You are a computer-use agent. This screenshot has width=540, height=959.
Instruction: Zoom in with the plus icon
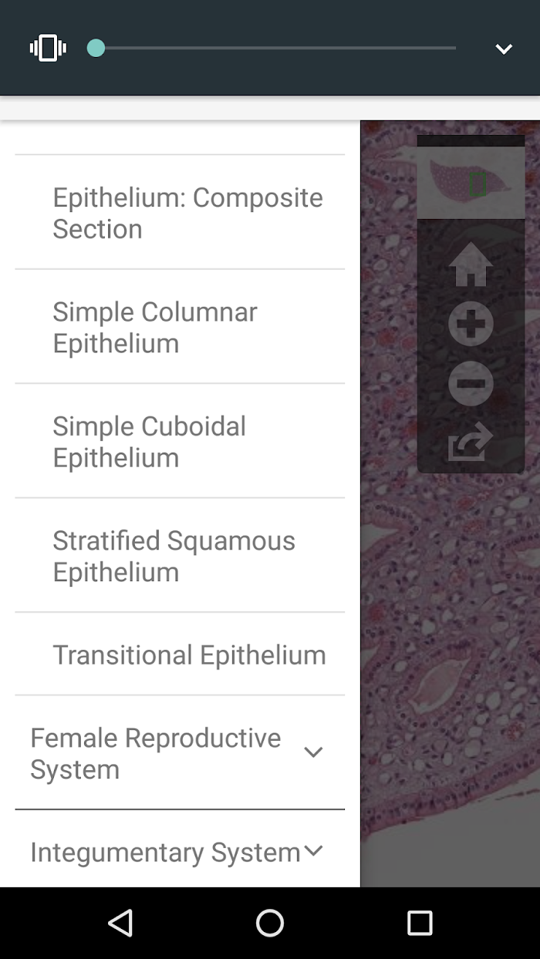(x=471, y=325)
